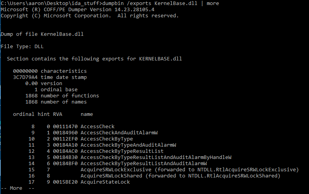Screen dimensions: 309x194
Task: Click the RVA column header
Action: coord(58,114)
